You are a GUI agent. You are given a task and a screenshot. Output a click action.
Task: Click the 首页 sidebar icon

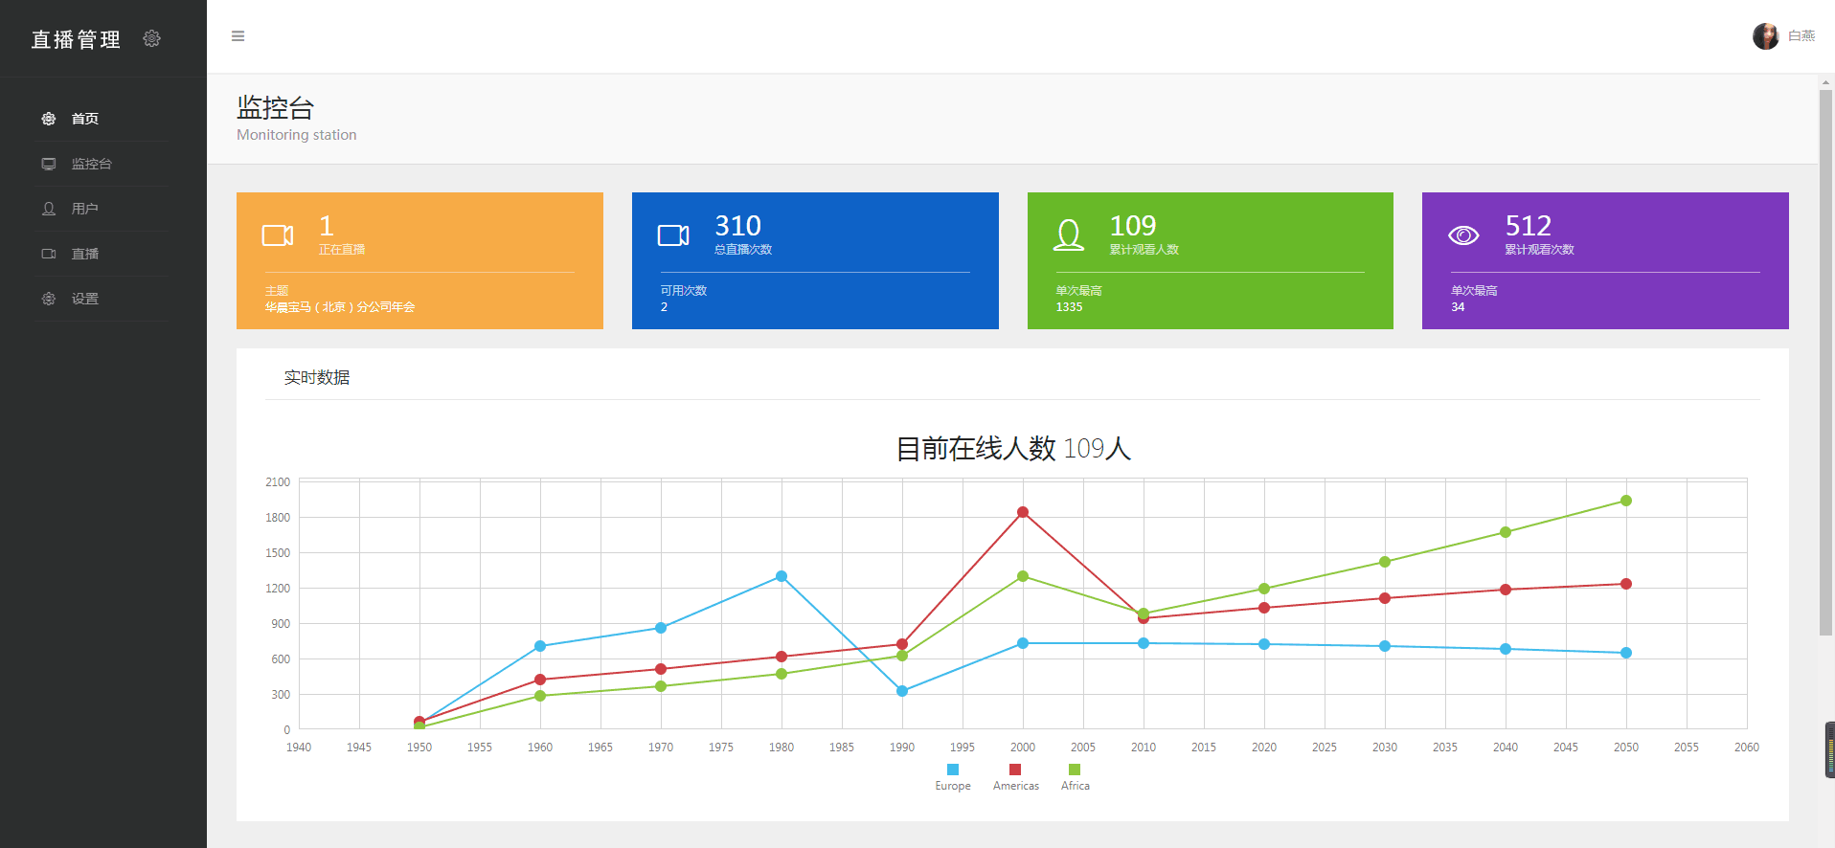tap(49, 119)
